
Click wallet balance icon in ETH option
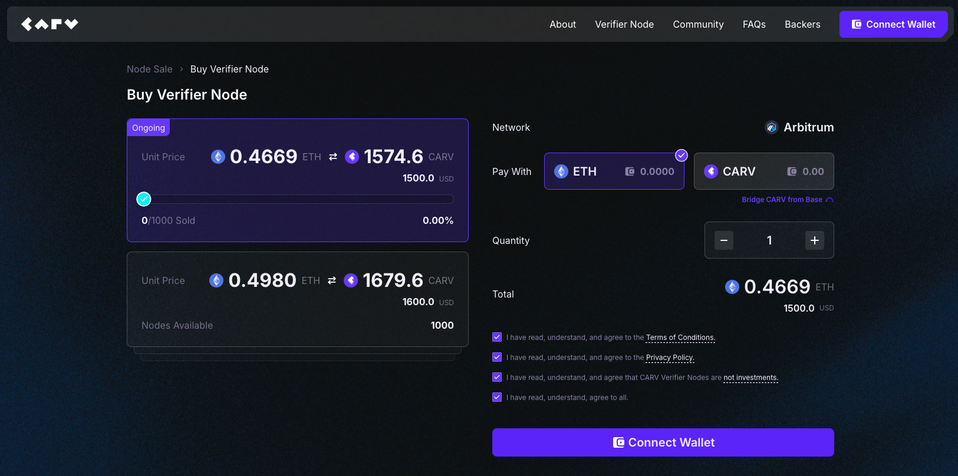pyautogui.click(x=630, y=171)
